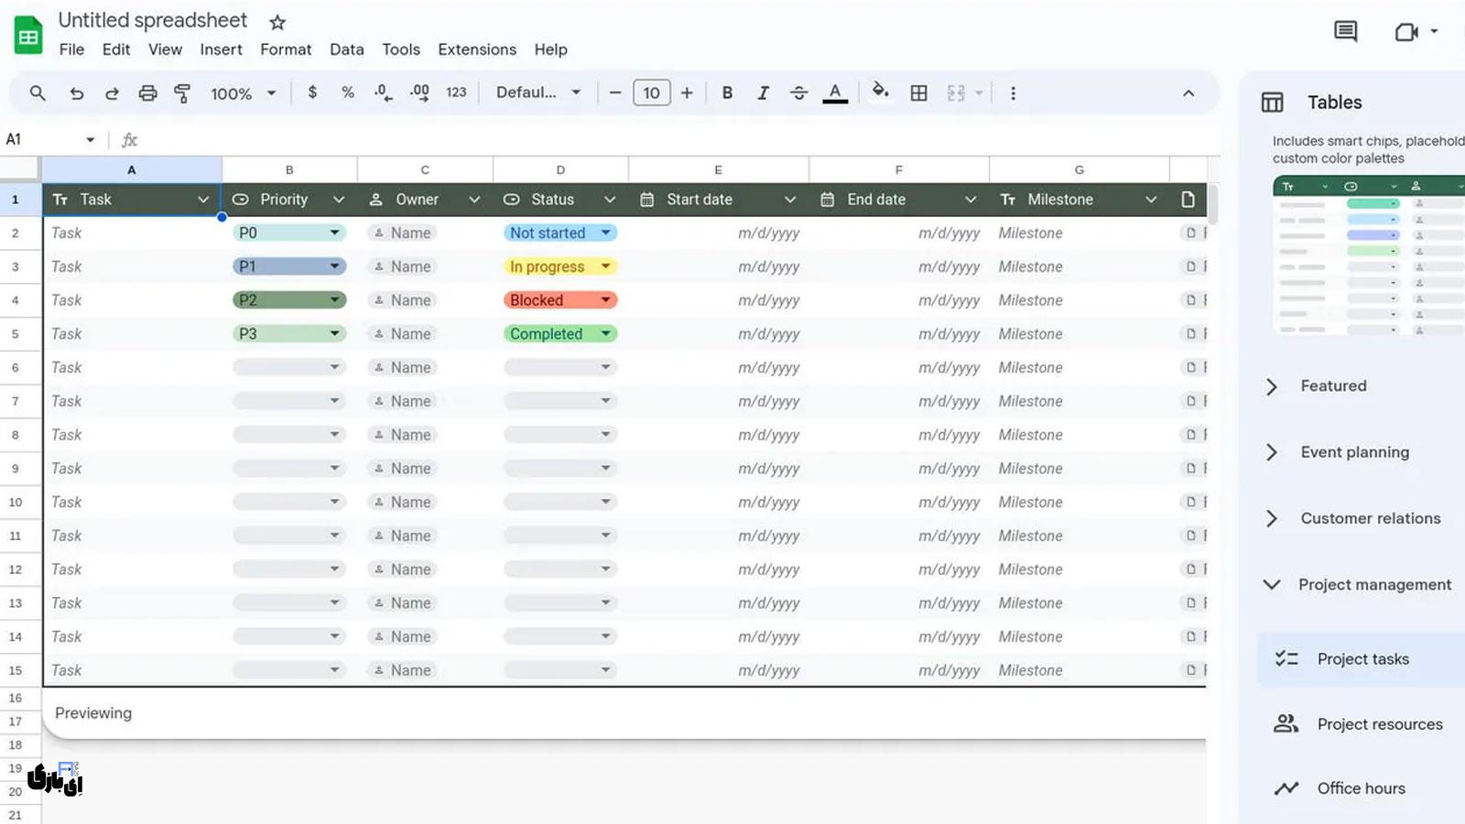The width and height of the screenshot is (1465, 824).
Task: Open the zoom 100% dropdown
Action: [243, 93]
